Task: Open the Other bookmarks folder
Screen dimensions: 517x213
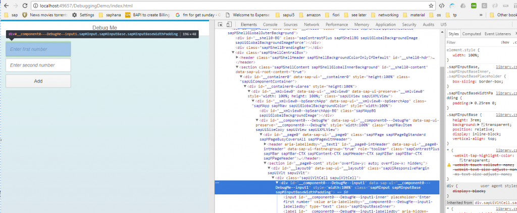Action: [503, 15]
